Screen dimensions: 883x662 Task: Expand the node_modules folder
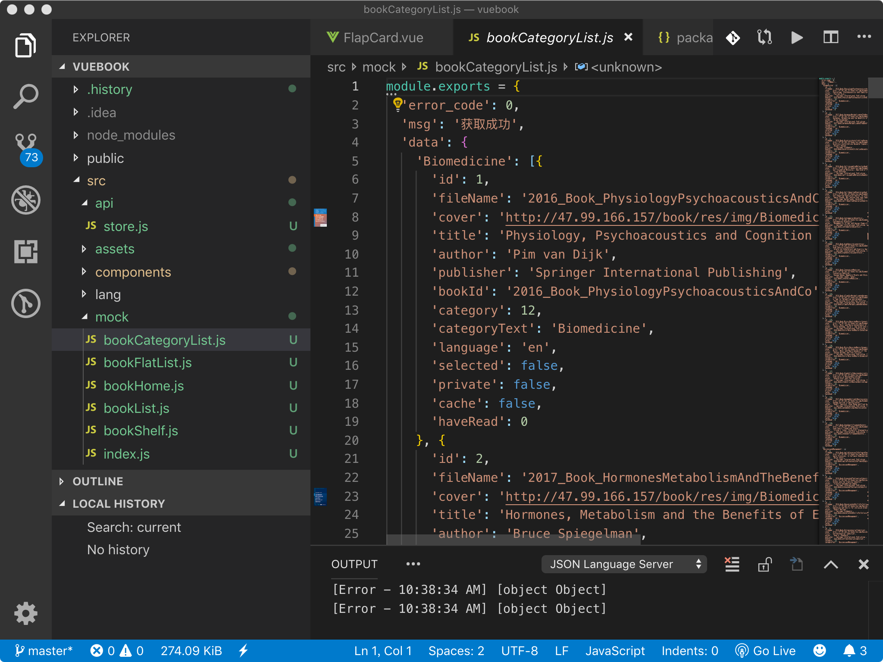pyautogui.click(x=131, y=135)
